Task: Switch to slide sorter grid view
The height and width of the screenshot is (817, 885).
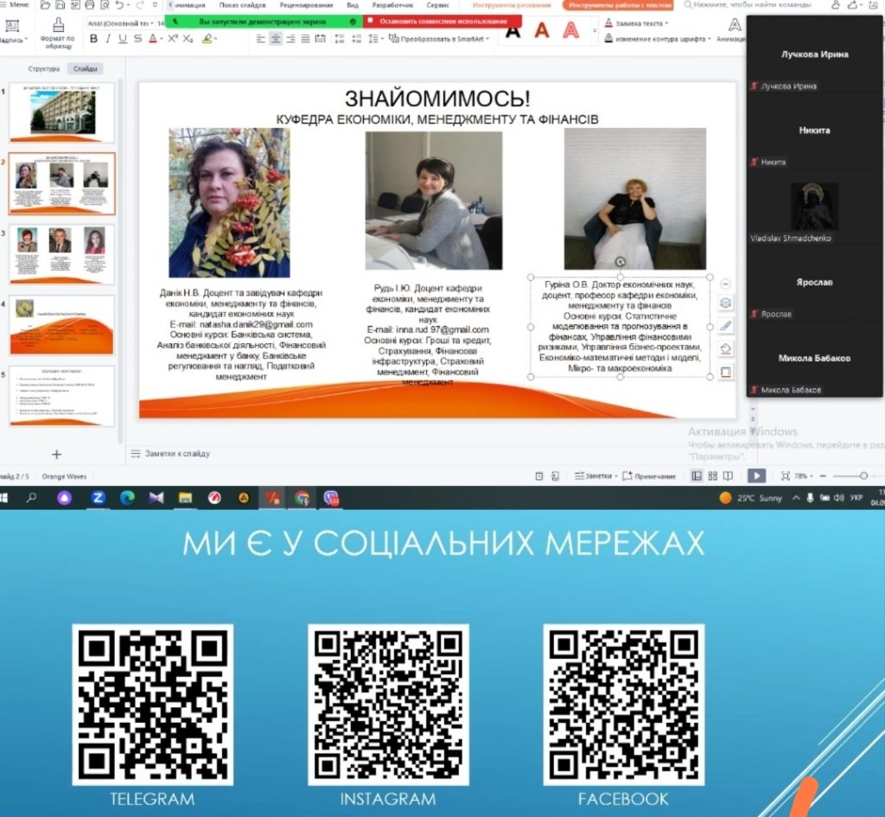Action: (x=712, y=476)
